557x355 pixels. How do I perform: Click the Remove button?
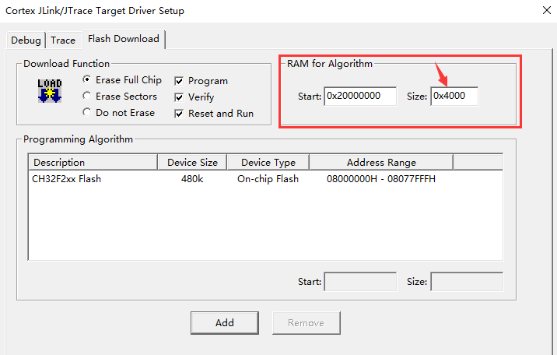click(x=306, y=322)
